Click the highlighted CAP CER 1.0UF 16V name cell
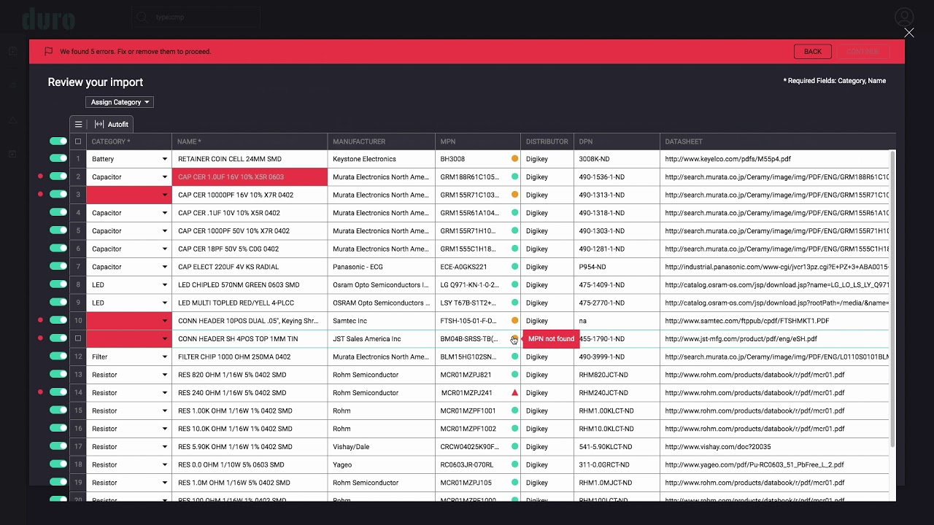Viewport: 934px width, 525px height. pos(250,177)
